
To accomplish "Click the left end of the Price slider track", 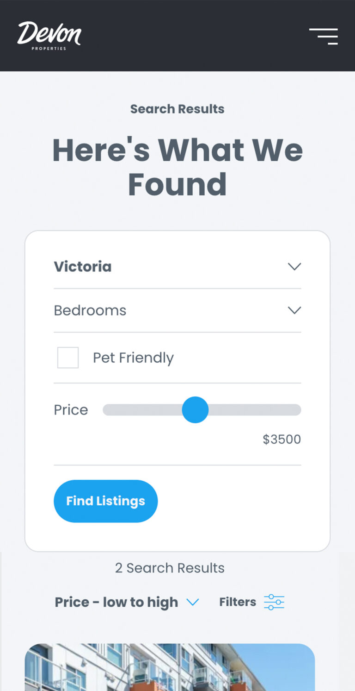I will pyautogui.click(x=108, y=410).
